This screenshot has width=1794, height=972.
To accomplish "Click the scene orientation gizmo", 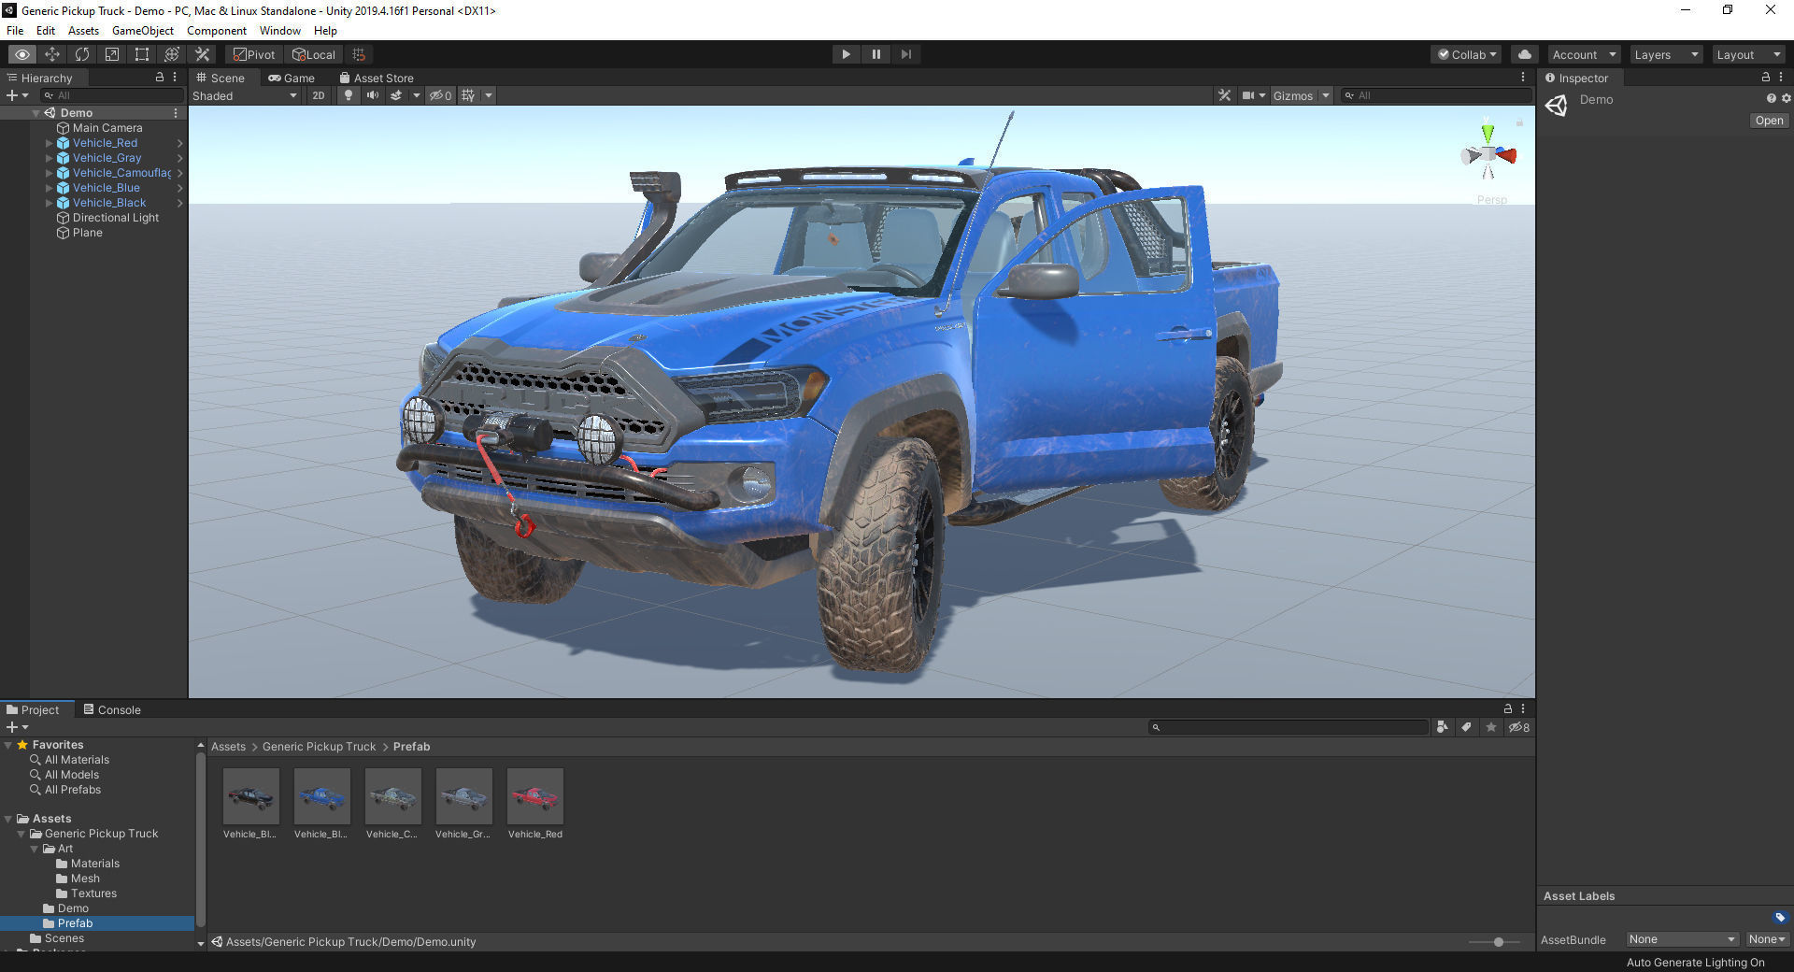I will 1488,155.
